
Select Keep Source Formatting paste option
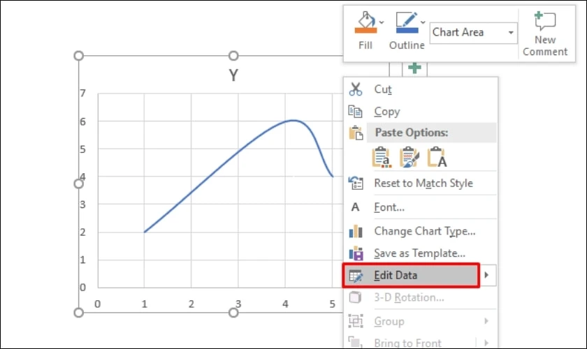coord(410,157)
